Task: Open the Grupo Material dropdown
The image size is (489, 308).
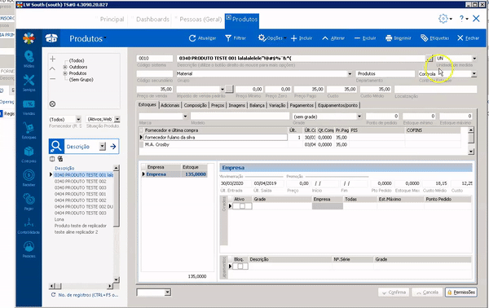Action: (x=350, y=74)
